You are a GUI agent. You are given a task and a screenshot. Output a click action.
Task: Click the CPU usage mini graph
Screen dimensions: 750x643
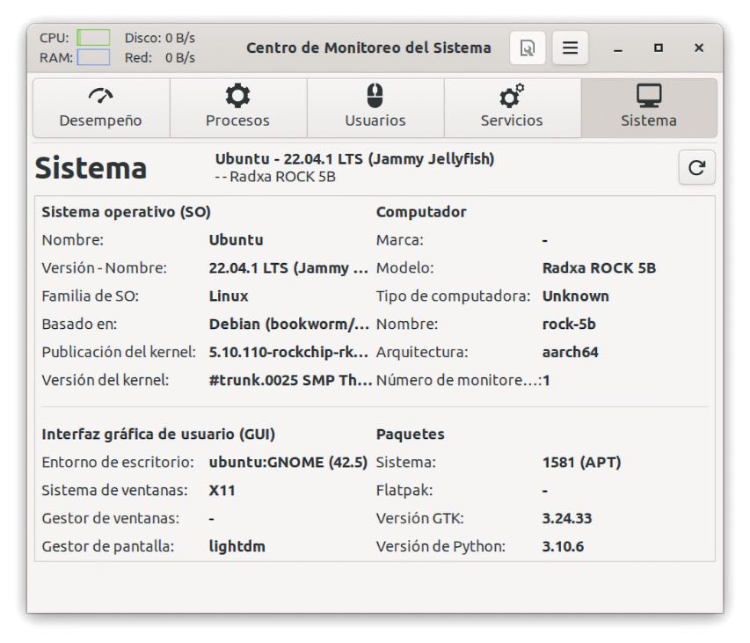click(x=93, y=37)
